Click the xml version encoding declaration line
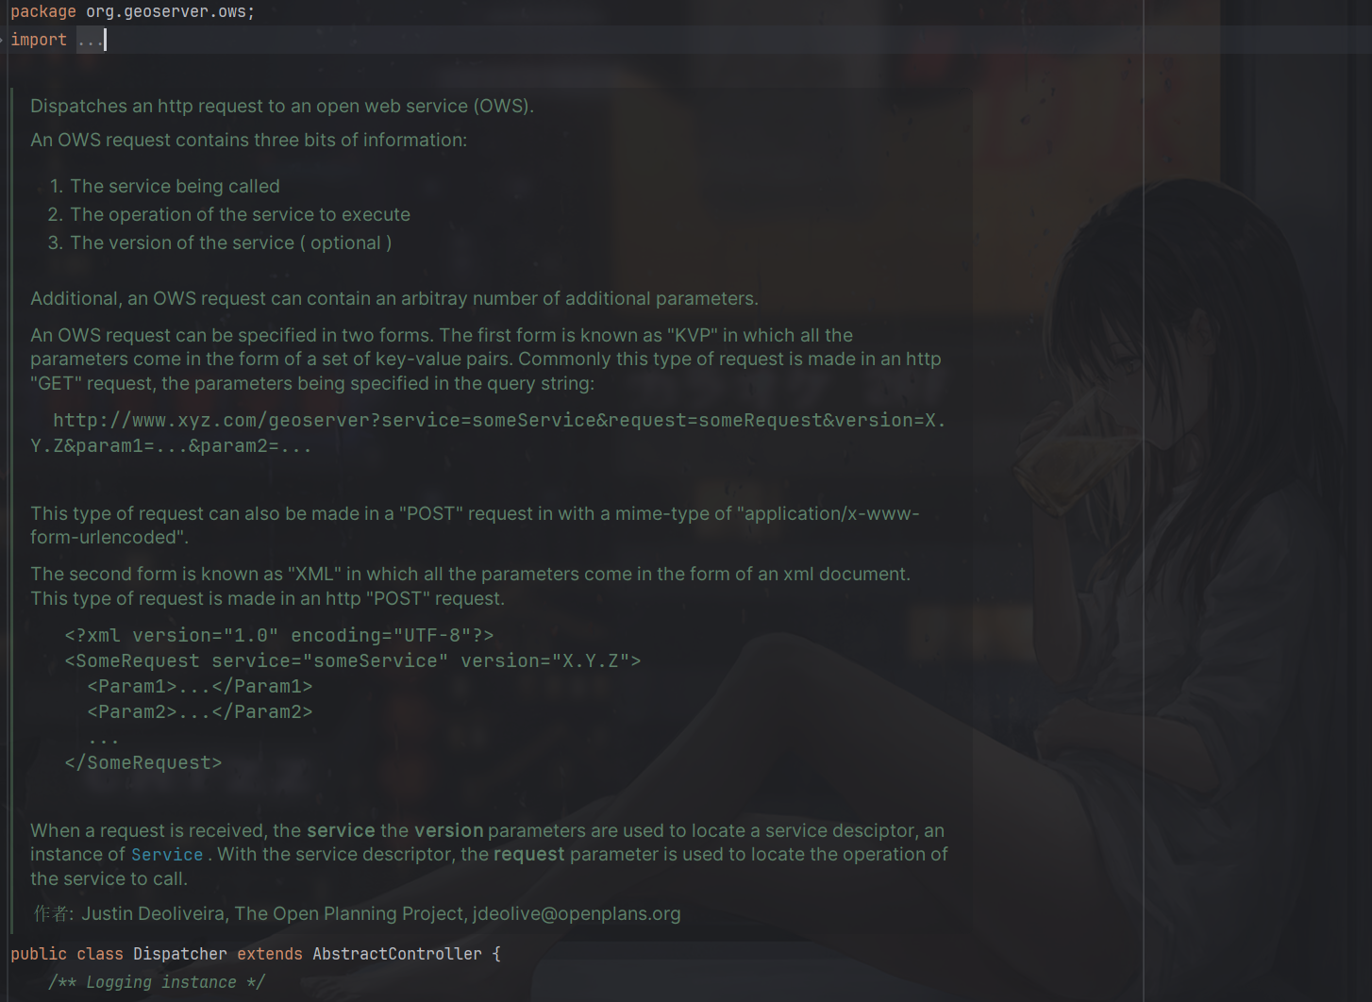This screenshot has height=1002, width=1372. pos(278,635)
